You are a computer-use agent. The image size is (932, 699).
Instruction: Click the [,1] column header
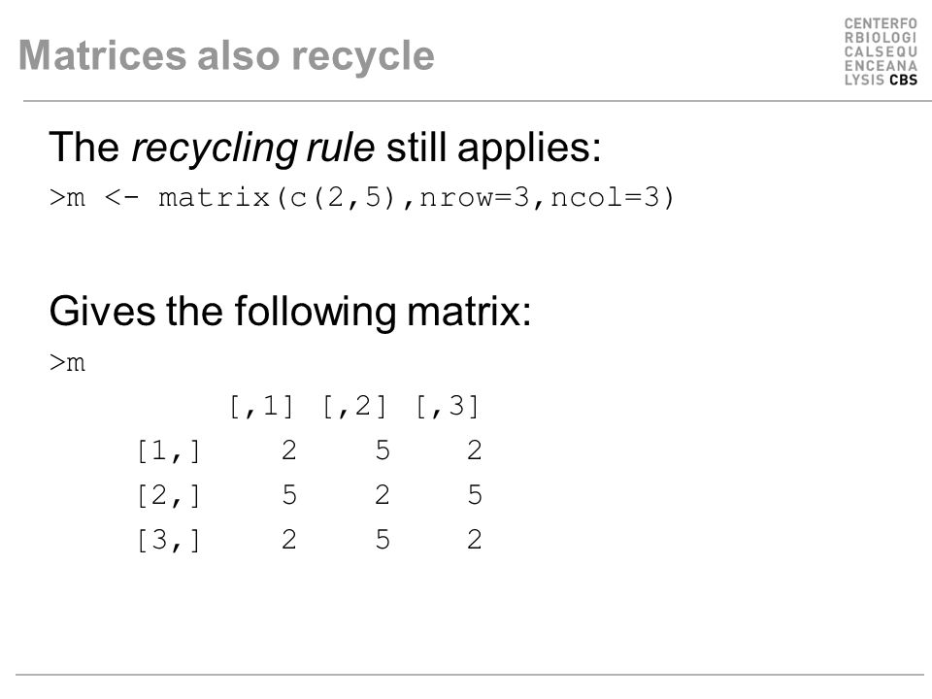click(262, 407)
